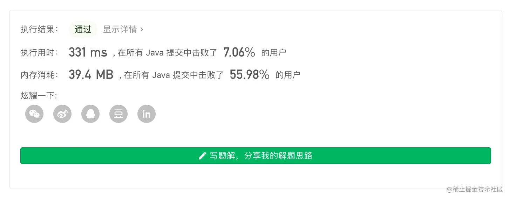Open 显示详情 details link
The width and height of the screenshot is (509, 199).
120,29
